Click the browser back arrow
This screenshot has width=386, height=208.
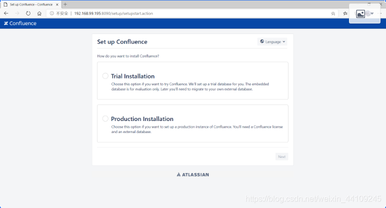tap(6, 13)
